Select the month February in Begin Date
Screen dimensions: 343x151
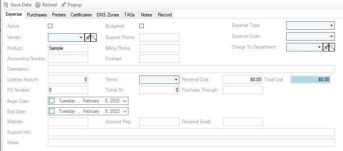click(x=91, y=101)
